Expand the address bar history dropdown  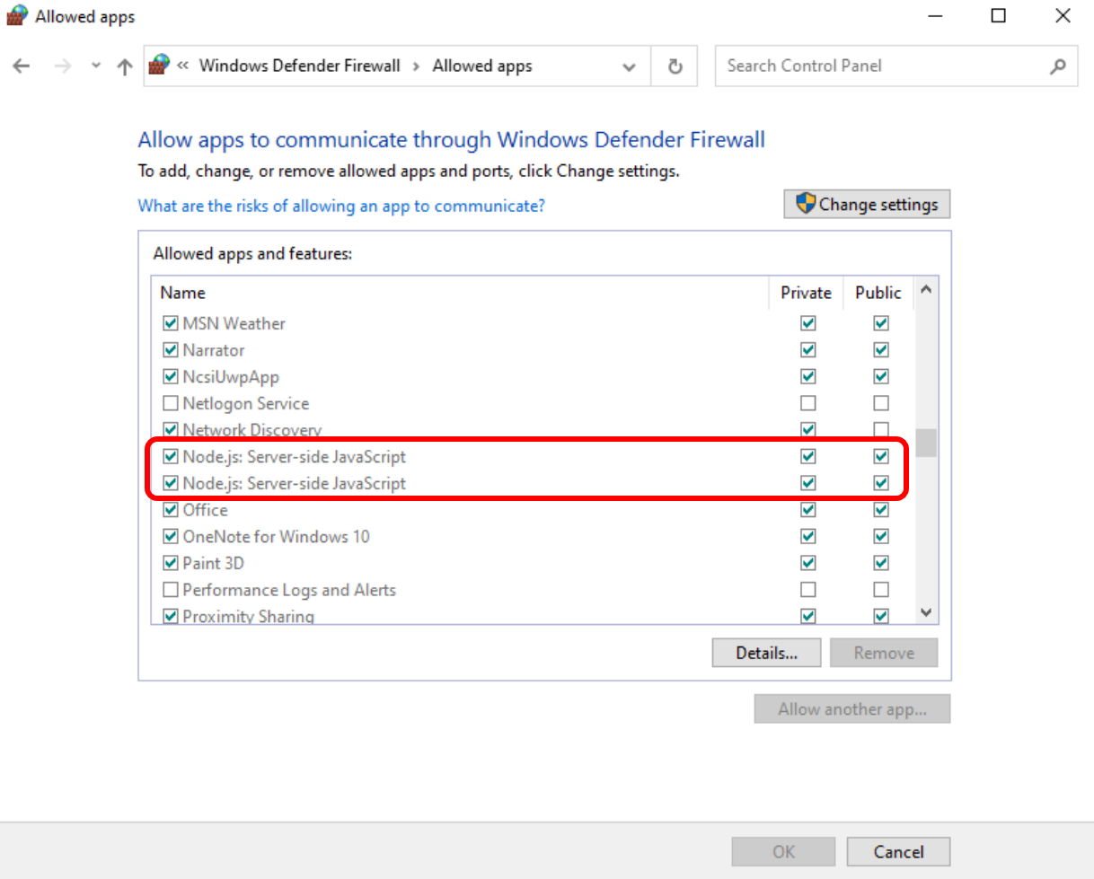(630, 66)
